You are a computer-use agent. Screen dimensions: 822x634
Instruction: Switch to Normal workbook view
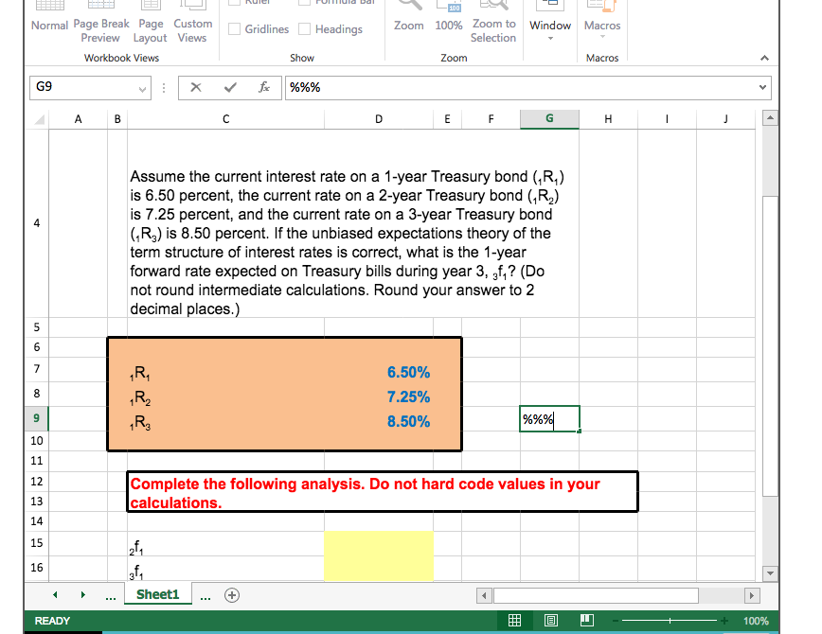pyautogui.click(x=50, y=17)
